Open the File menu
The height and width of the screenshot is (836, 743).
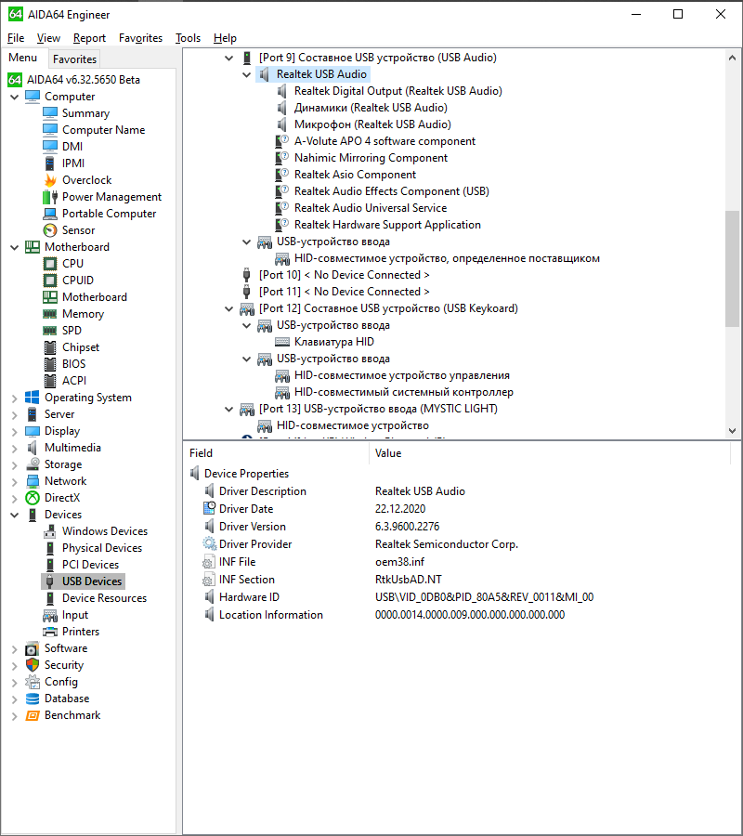tap(16, 38)
